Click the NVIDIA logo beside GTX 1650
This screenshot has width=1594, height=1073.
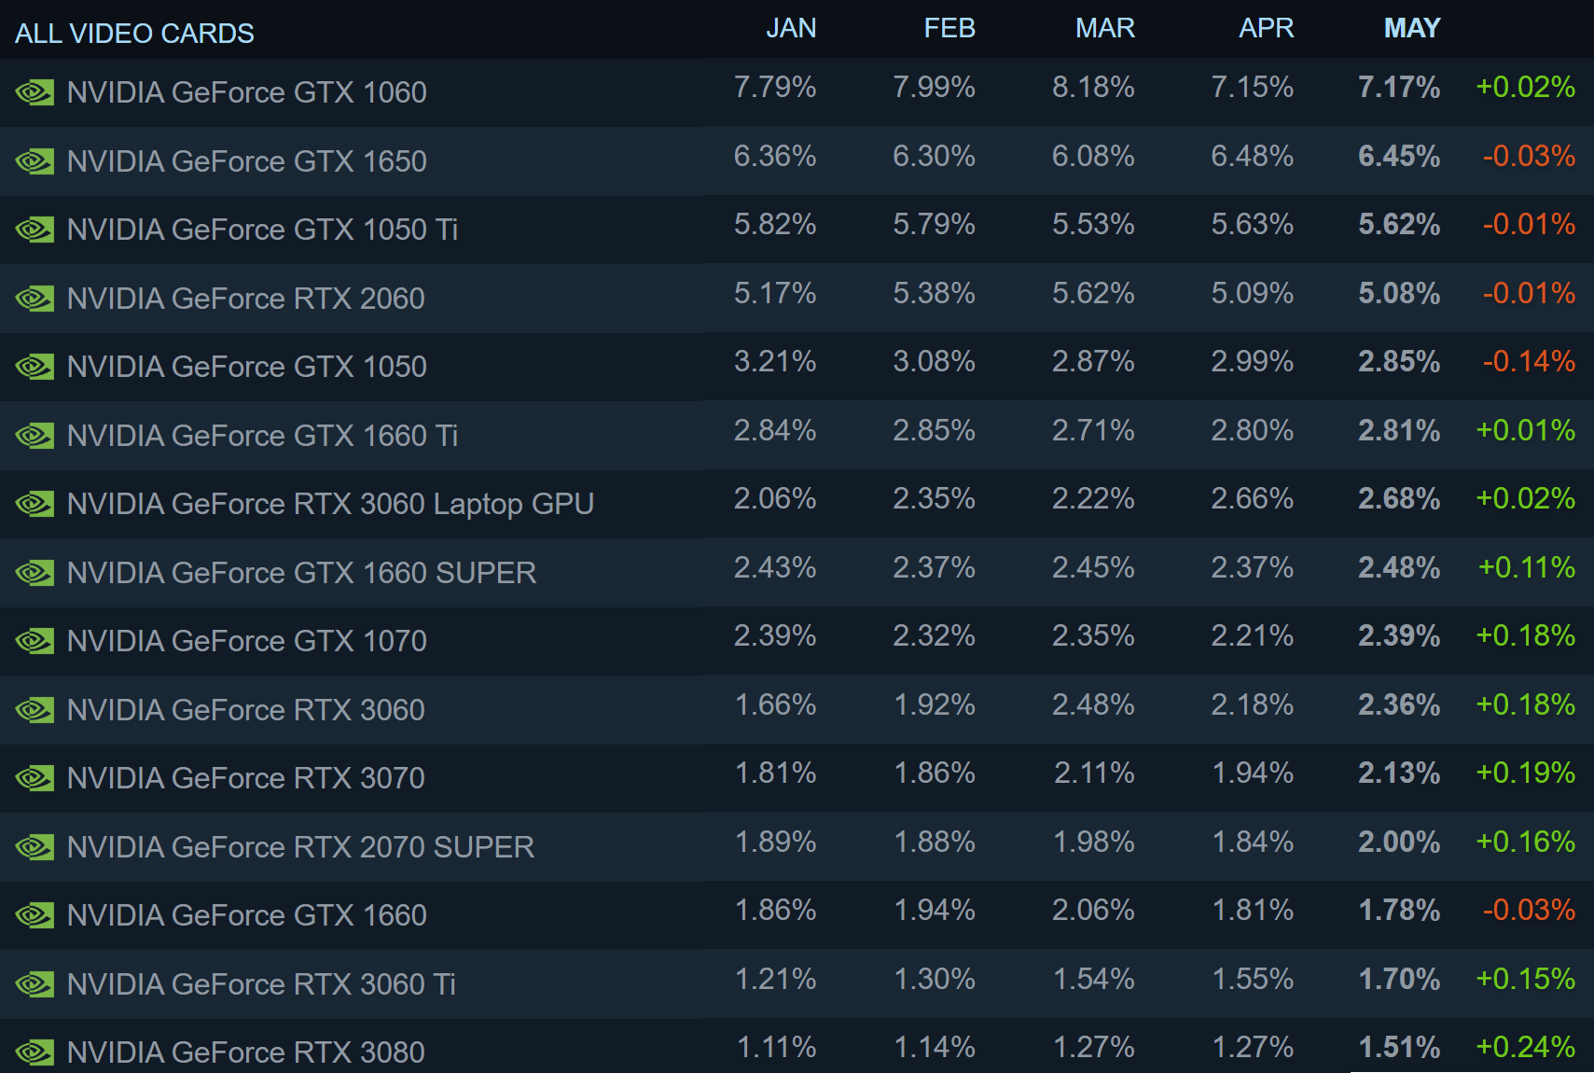point(35,161)
